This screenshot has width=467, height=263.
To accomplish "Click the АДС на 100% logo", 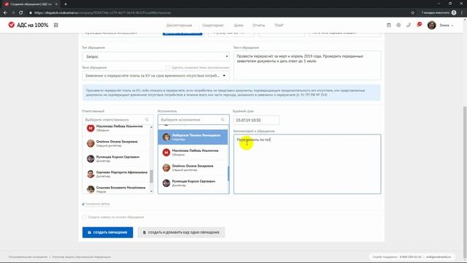I will click(x=28, y=25).
